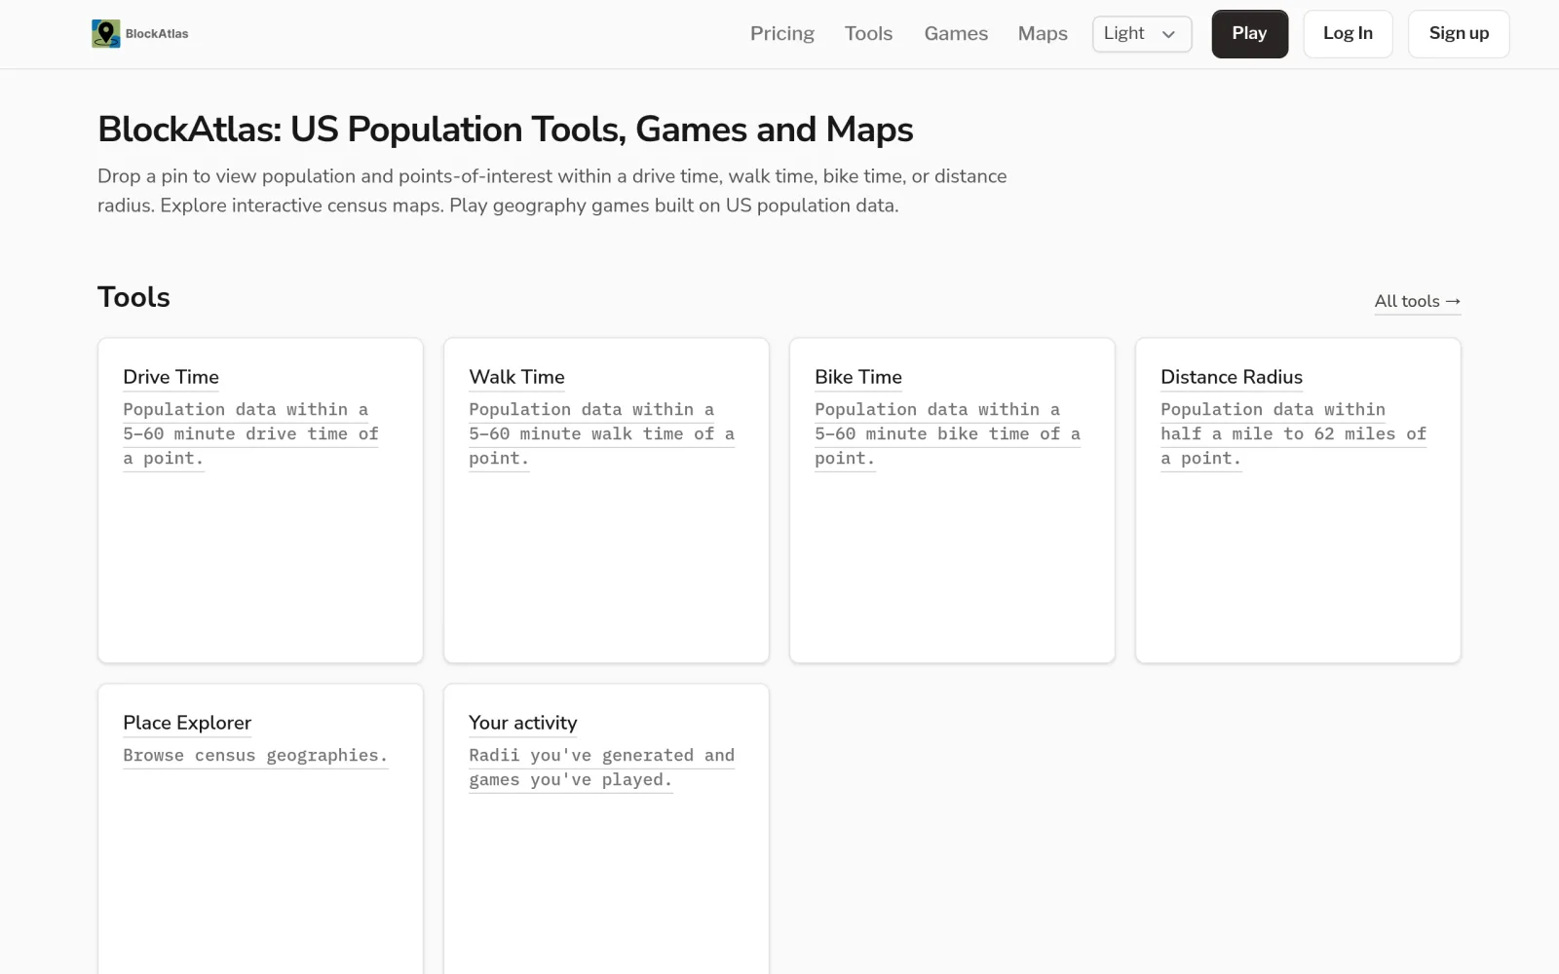Open the Bike Time tool card title
This screenshot has height=974, width=1559.
pos(858,377)
